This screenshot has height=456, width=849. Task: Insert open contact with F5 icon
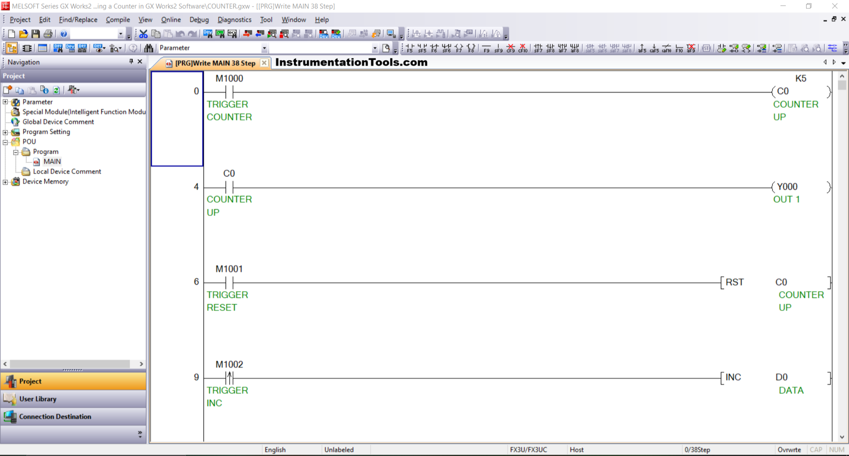click(410, 48)
